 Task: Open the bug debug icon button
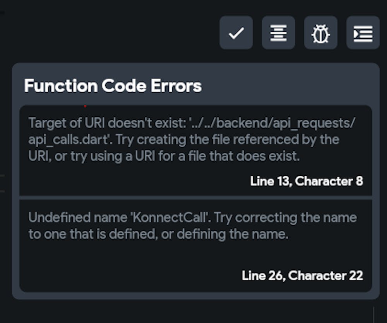click(x=320, y=33)
